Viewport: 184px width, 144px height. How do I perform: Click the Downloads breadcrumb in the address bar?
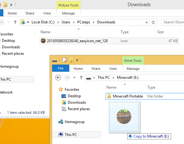pyautogui.click(x=106, y=22)
